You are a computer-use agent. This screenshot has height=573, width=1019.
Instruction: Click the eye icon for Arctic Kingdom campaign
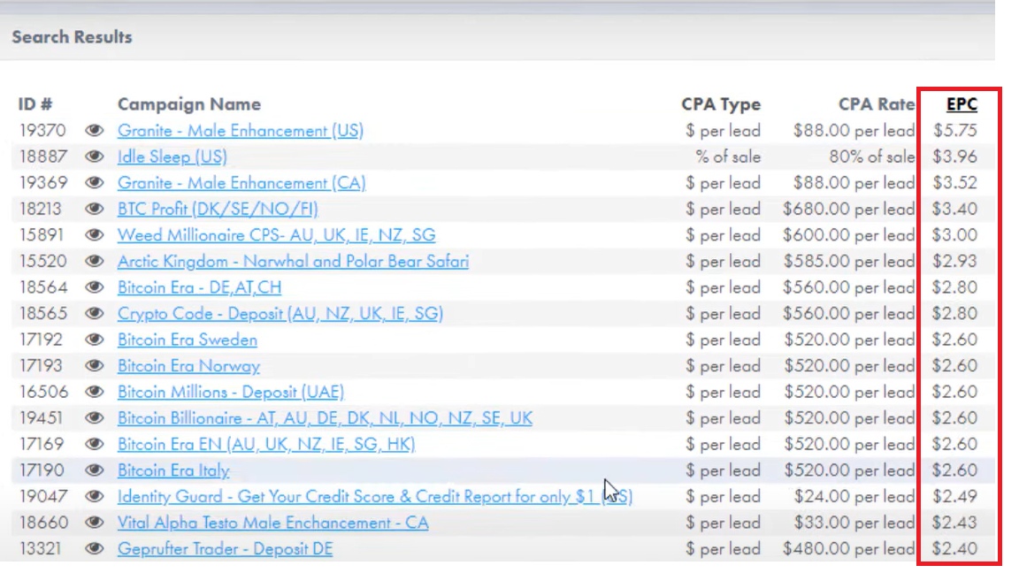point(95,261)
